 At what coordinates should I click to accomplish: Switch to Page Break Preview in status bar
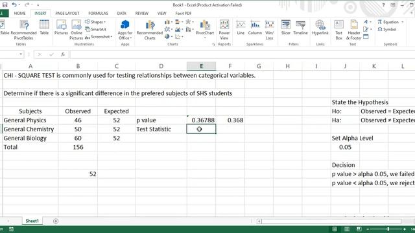click(x=359, y=229)
